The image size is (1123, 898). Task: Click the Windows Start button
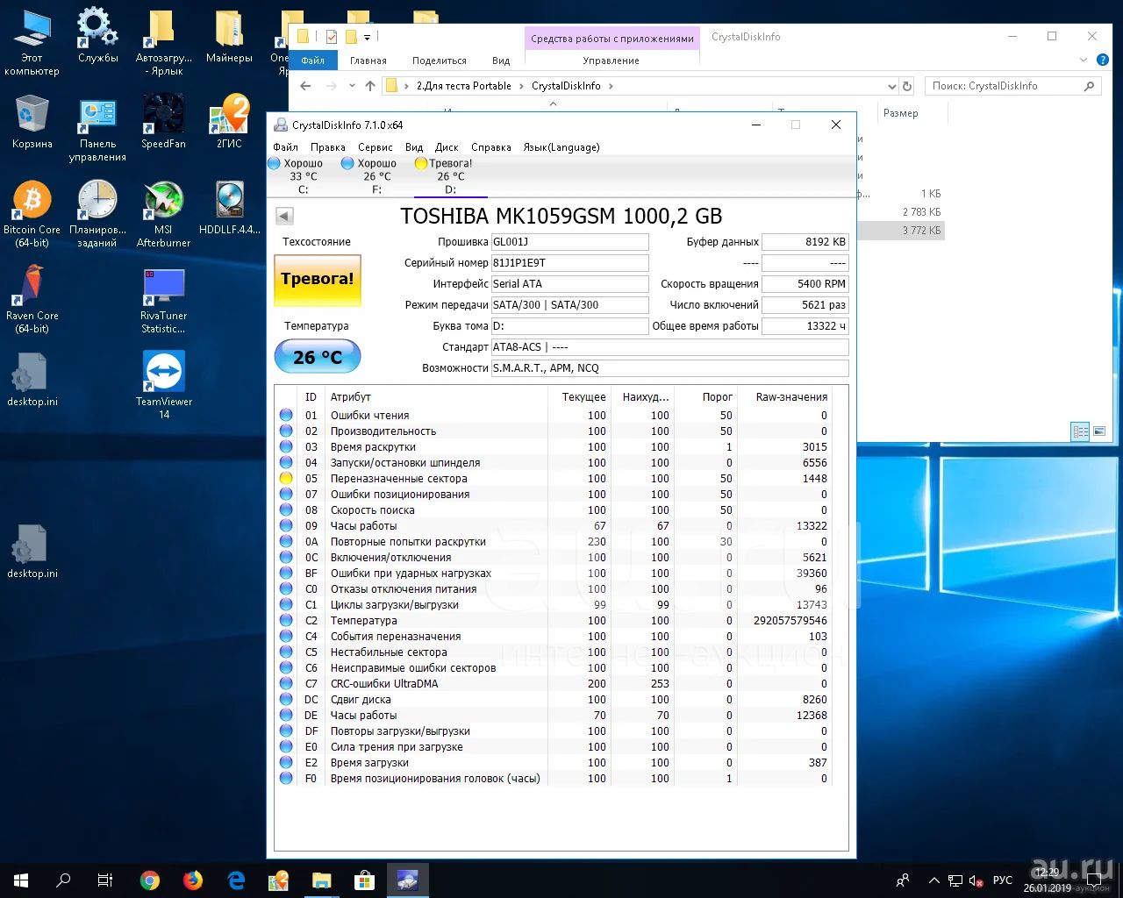coord(21,880)
